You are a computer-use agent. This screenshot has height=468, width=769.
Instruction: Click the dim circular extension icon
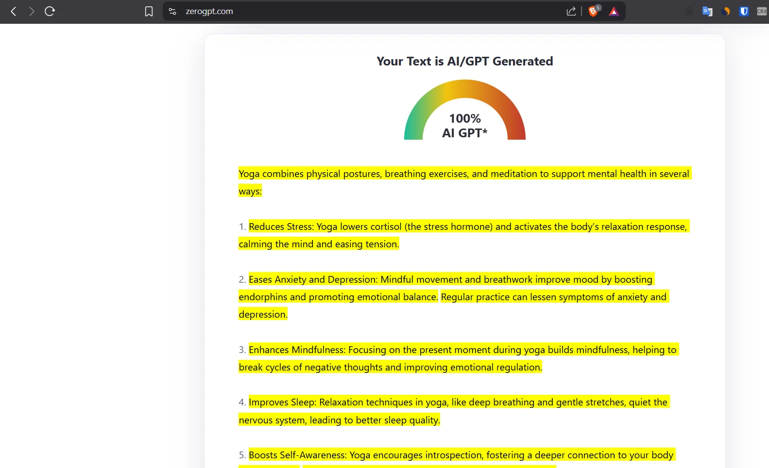pos(689,11)
